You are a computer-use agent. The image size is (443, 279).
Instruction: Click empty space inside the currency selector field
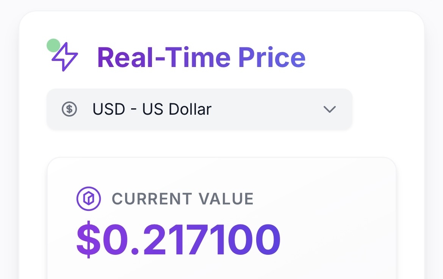(265, 109)
